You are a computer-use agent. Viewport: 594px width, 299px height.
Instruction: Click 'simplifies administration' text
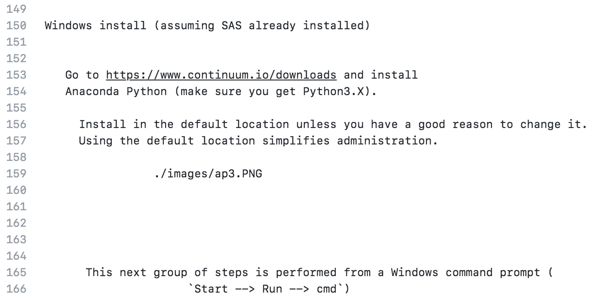350,141
